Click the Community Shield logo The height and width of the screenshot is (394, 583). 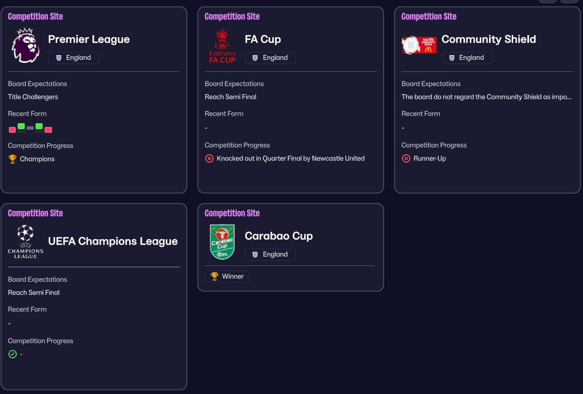pos(419,45)
